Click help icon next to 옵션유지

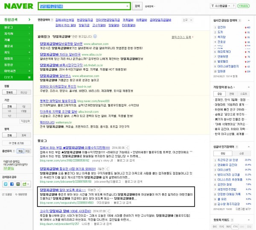tap(14, 151)
